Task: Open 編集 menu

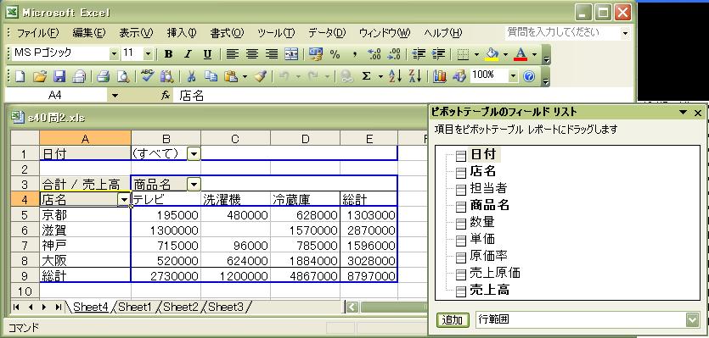Action: coord(89,33)
